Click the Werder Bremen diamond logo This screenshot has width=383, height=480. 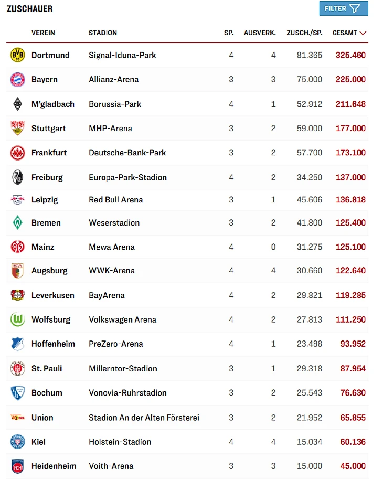pos(17,222)
